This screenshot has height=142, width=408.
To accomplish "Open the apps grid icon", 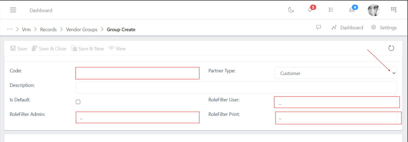I will (394, 10).
